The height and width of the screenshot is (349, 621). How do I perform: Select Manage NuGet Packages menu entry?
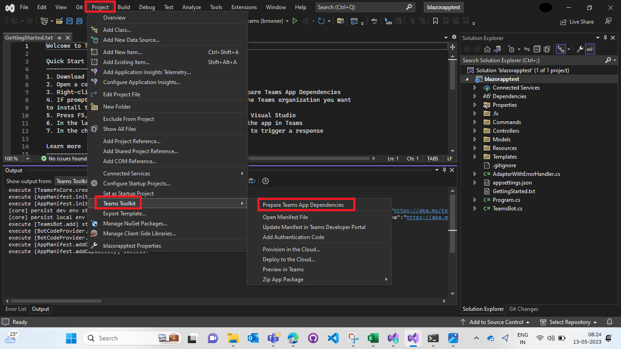168,224
